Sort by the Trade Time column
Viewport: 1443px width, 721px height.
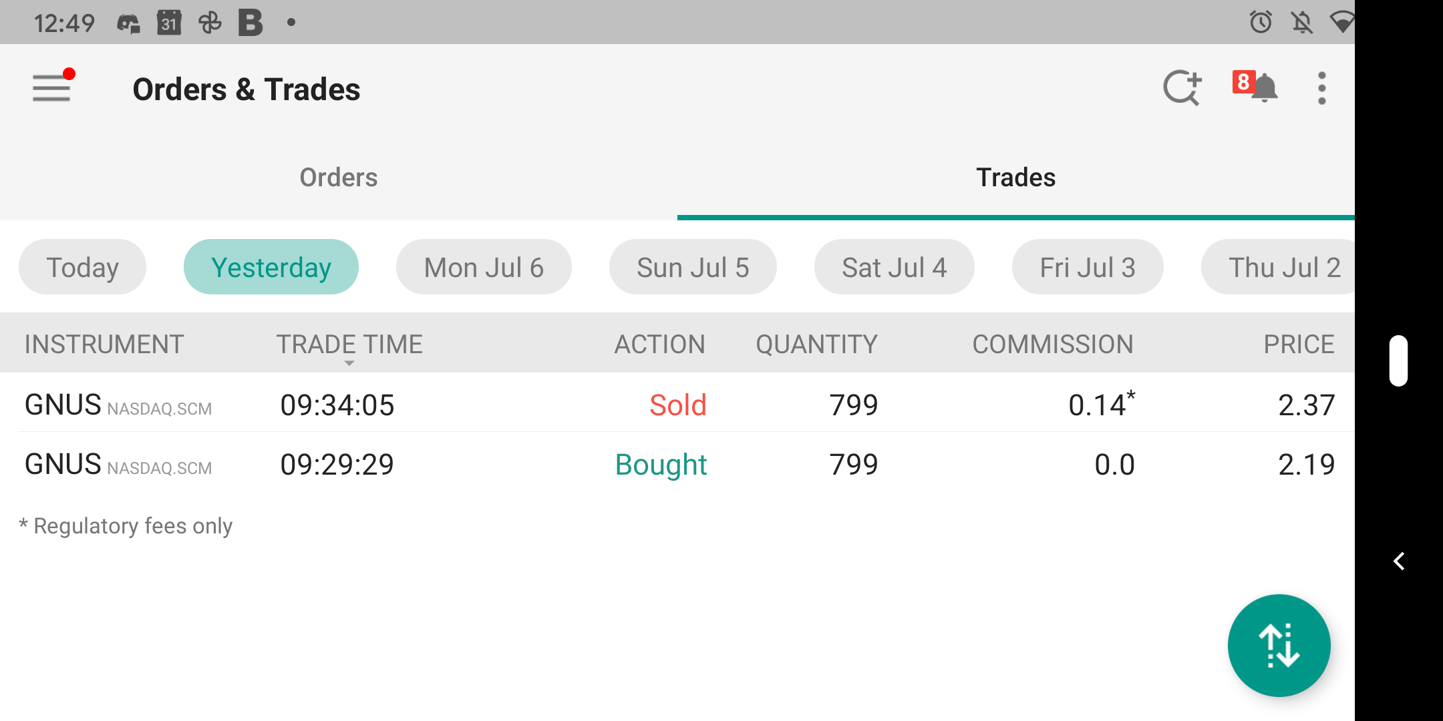click(349, 344)
